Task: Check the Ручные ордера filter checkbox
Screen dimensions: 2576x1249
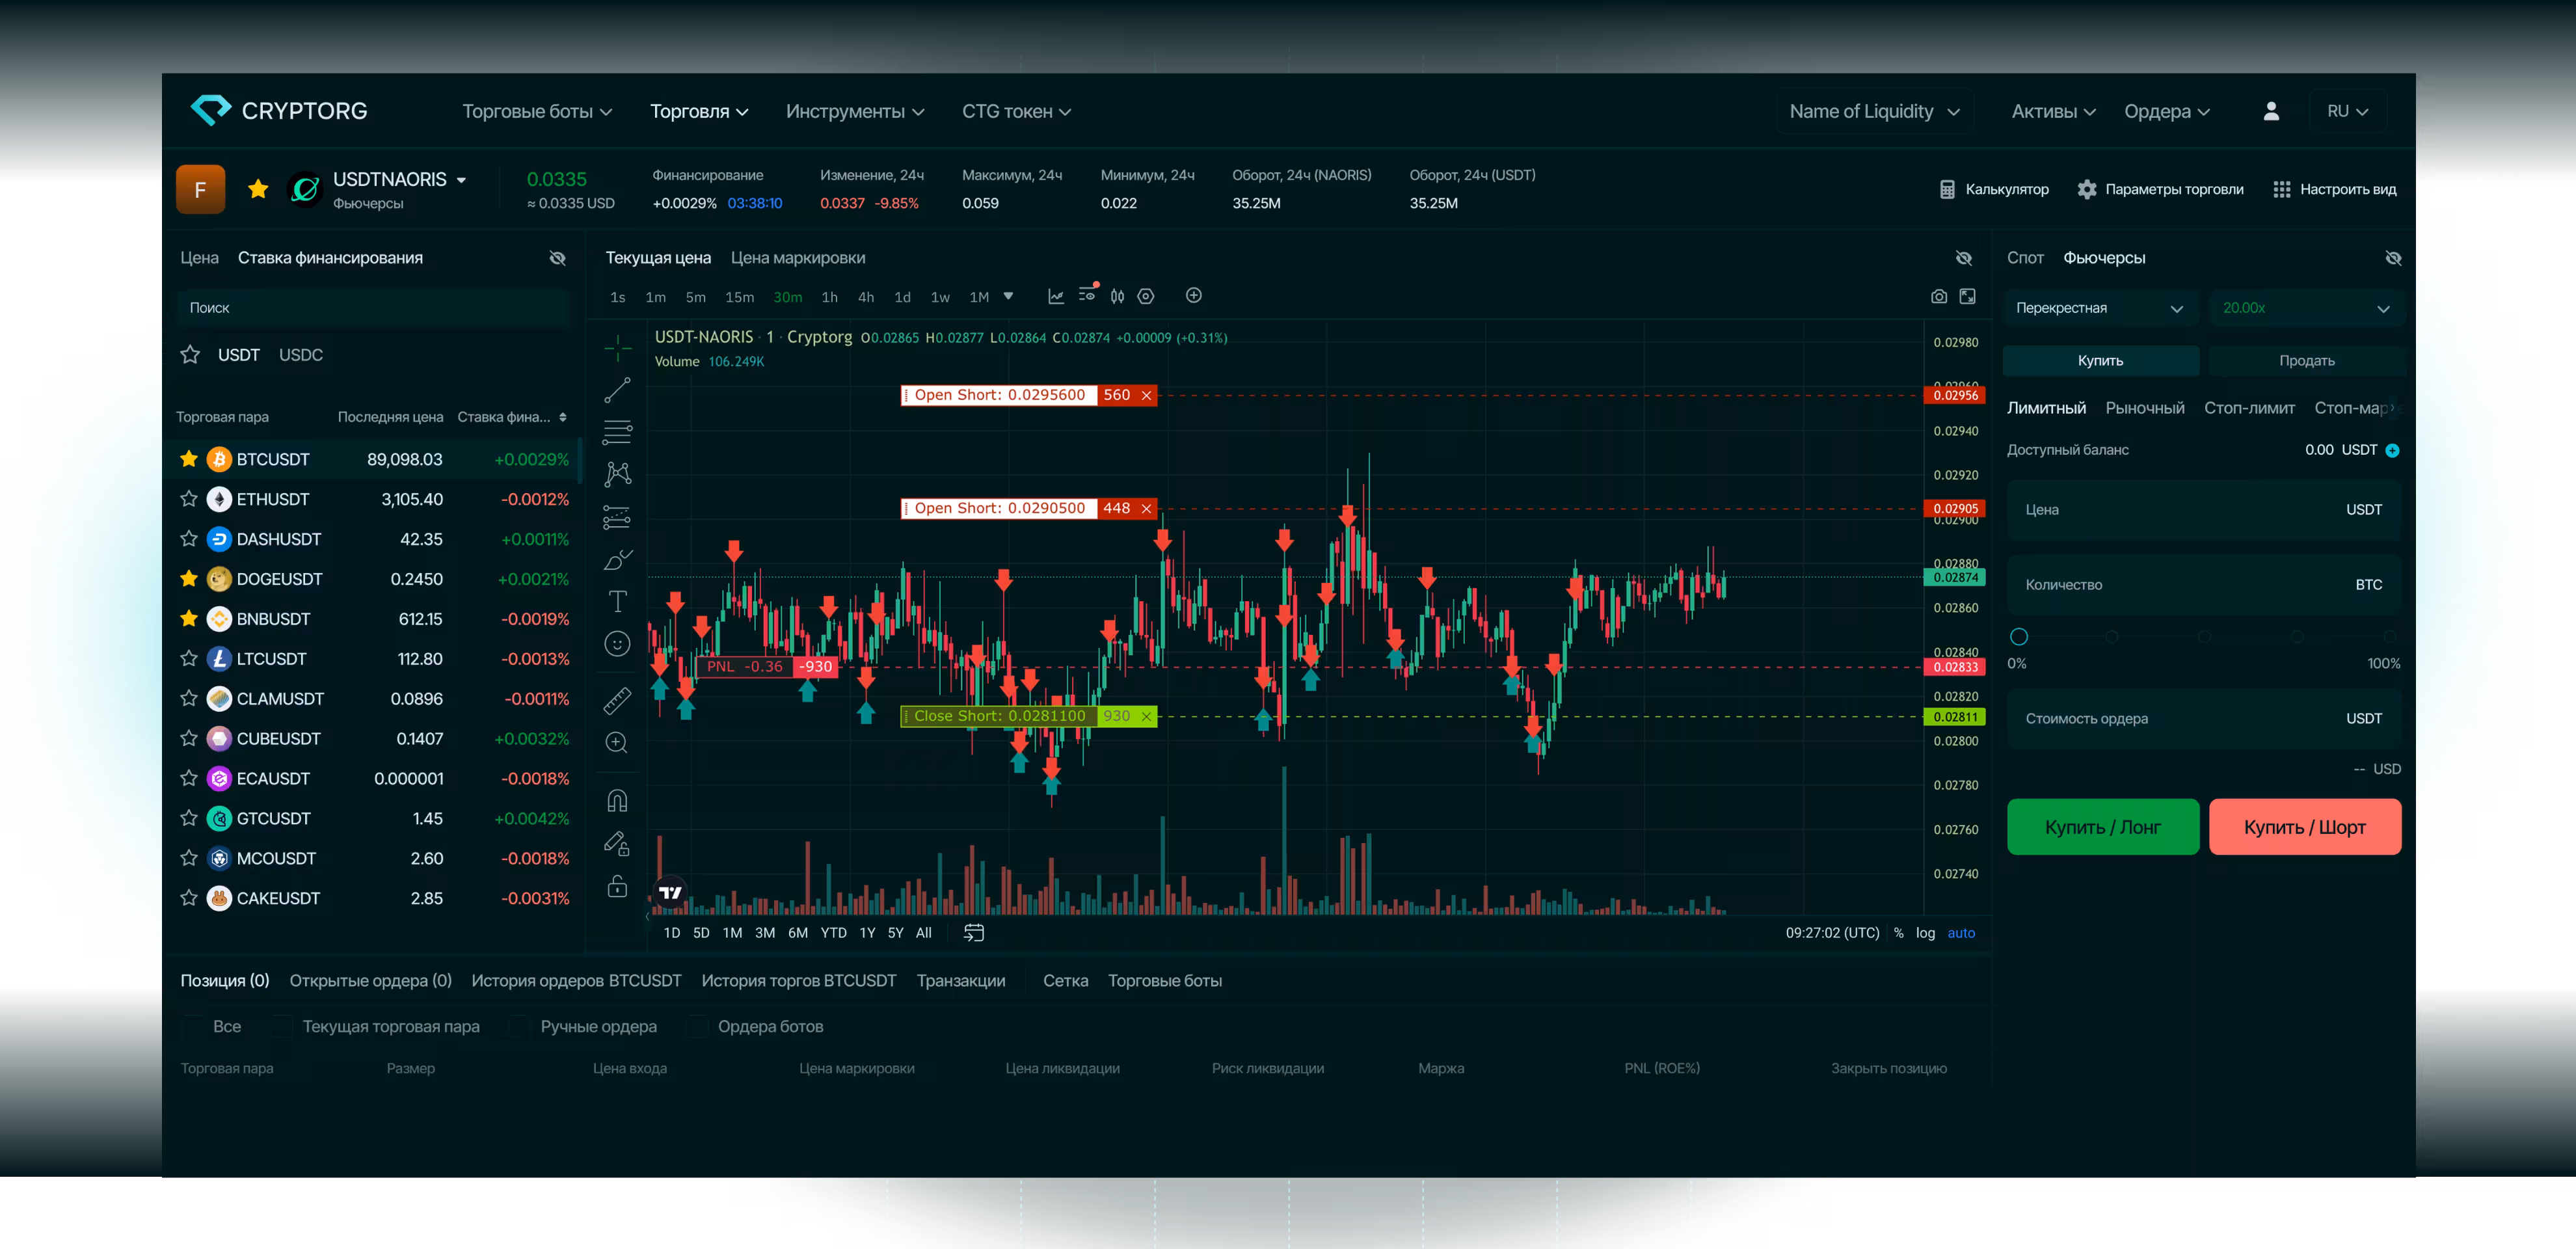Action: coord(519,1026)
